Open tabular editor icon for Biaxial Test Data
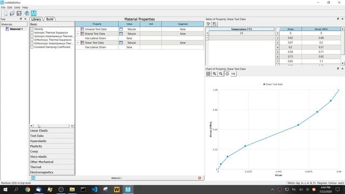Viewport: 345px width, 194px height. pos(121,33)
